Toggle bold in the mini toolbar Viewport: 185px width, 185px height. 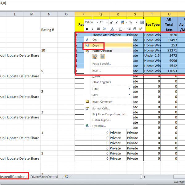tap(87, 29)
